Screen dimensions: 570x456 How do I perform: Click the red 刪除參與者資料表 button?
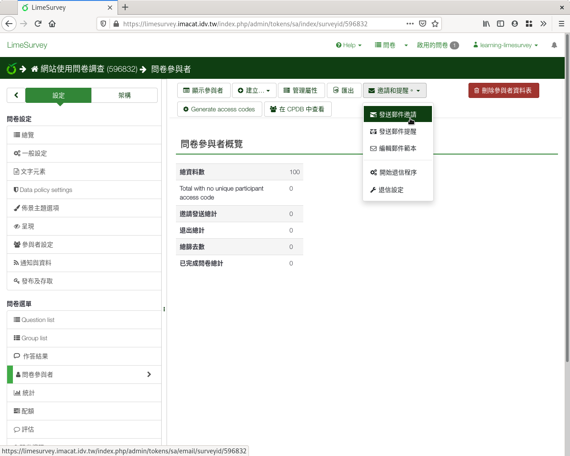coord(504,90)
